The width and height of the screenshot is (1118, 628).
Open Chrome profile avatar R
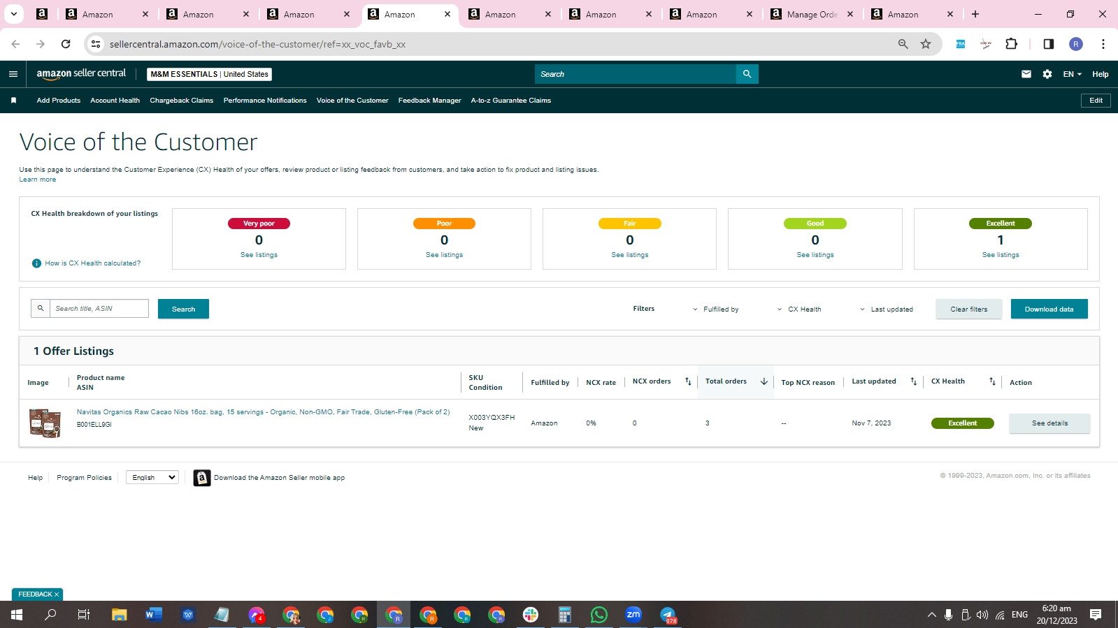pos(1076,44)
